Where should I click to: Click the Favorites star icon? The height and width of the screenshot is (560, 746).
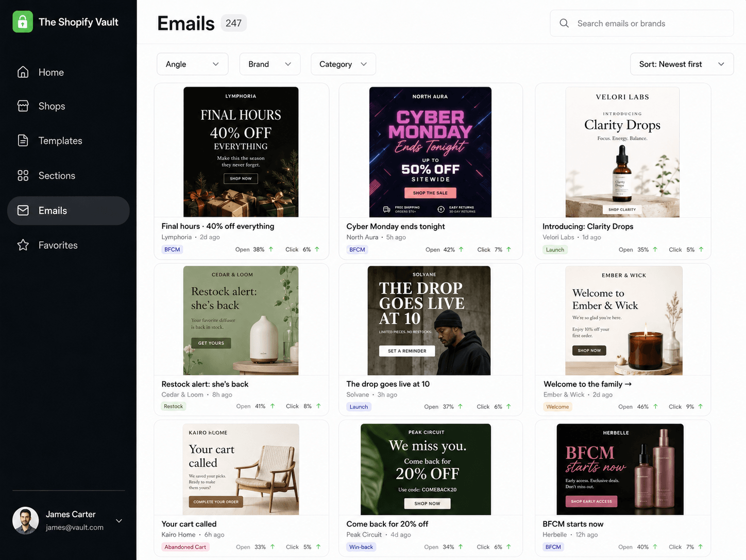coord(23,245)
